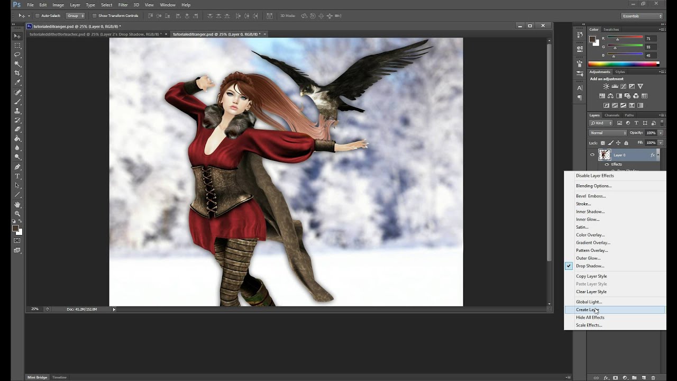Image resolution: width=677 pixels, height=381 pixels.
Task: Switch to tutorialeddithotforteacher.psd document tab
Action: pyautogui.click(x=95, y=34)
